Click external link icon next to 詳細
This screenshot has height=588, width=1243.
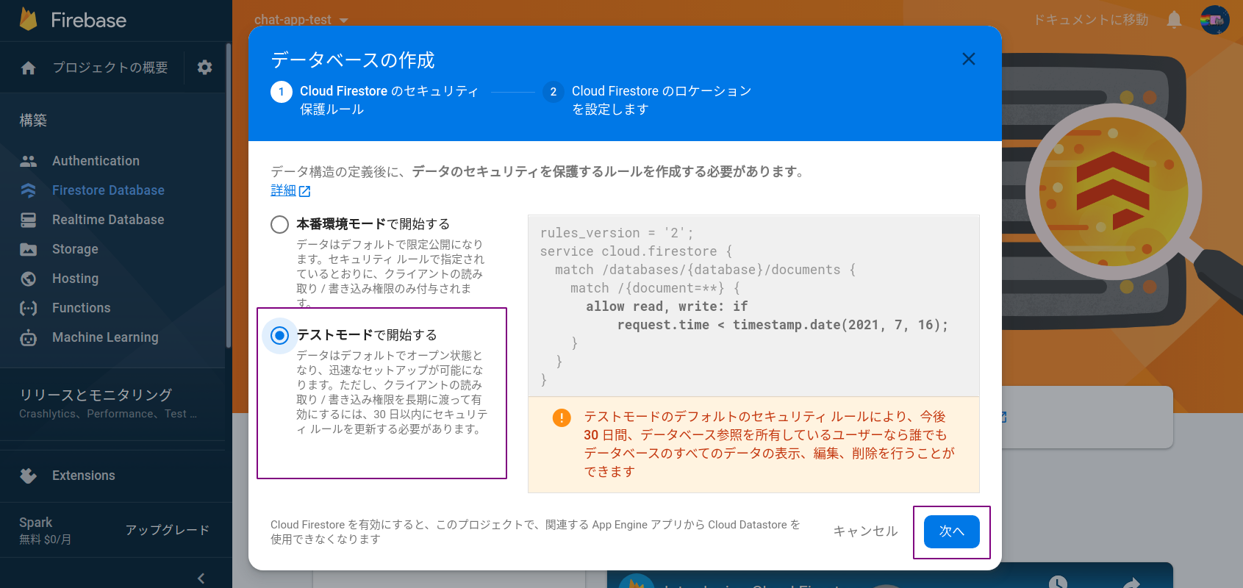pyautogui.click(x=305, y=191)
